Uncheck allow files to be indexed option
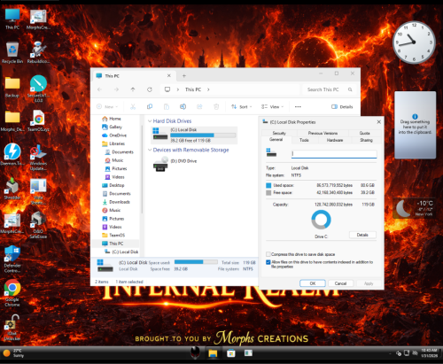 tap(268, 262)
